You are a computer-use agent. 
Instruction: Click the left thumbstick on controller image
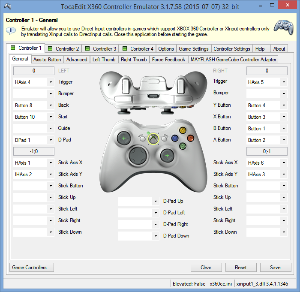(x=124, y=138)
